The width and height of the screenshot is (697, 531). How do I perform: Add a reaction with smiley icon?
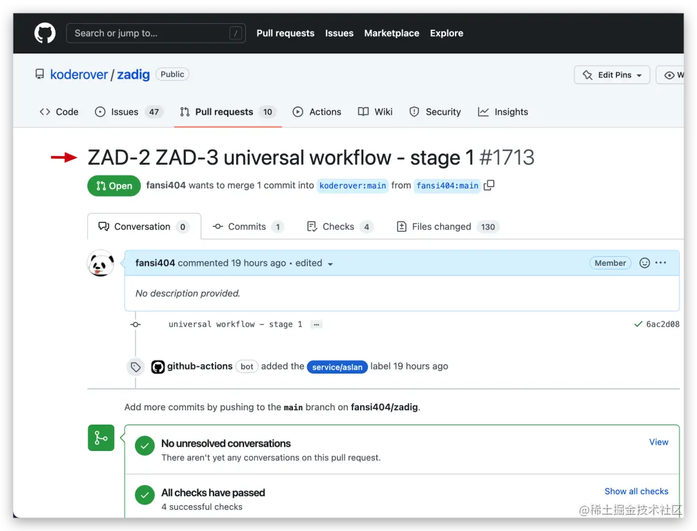click(x=645, y=263)
